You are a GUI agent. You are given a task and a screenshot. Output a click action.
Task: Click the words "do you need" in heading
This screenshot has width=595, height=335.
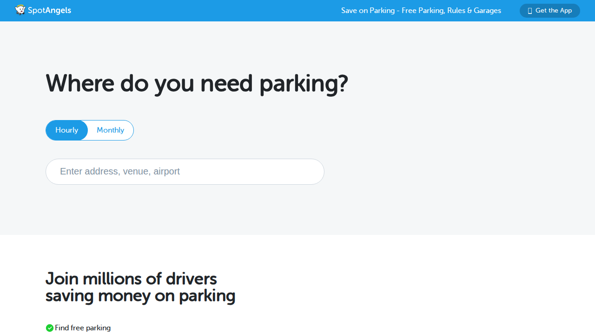pyautogui.click(x=186, y=84)
